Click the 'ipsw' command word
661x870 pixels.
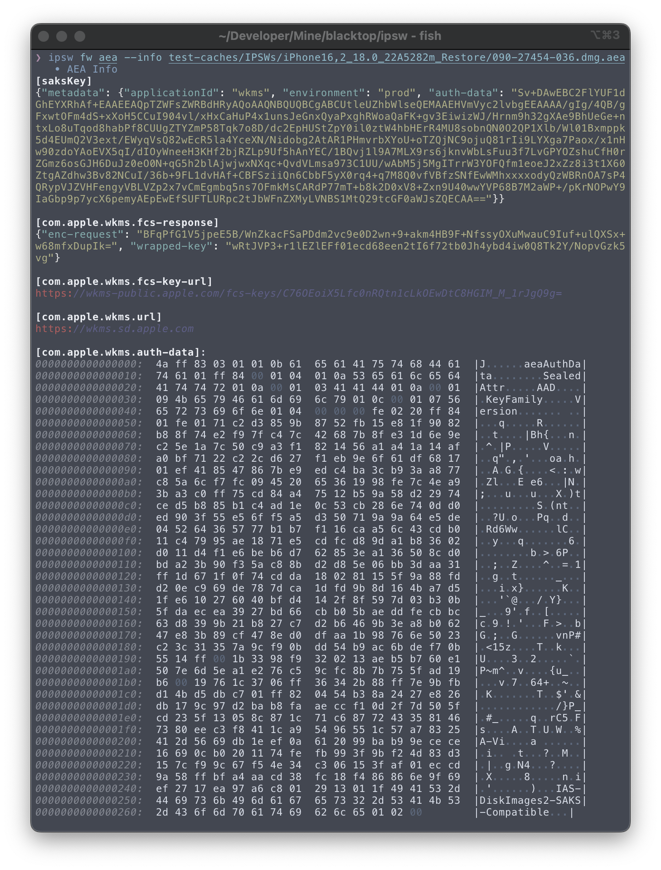[x=61, y=58]
